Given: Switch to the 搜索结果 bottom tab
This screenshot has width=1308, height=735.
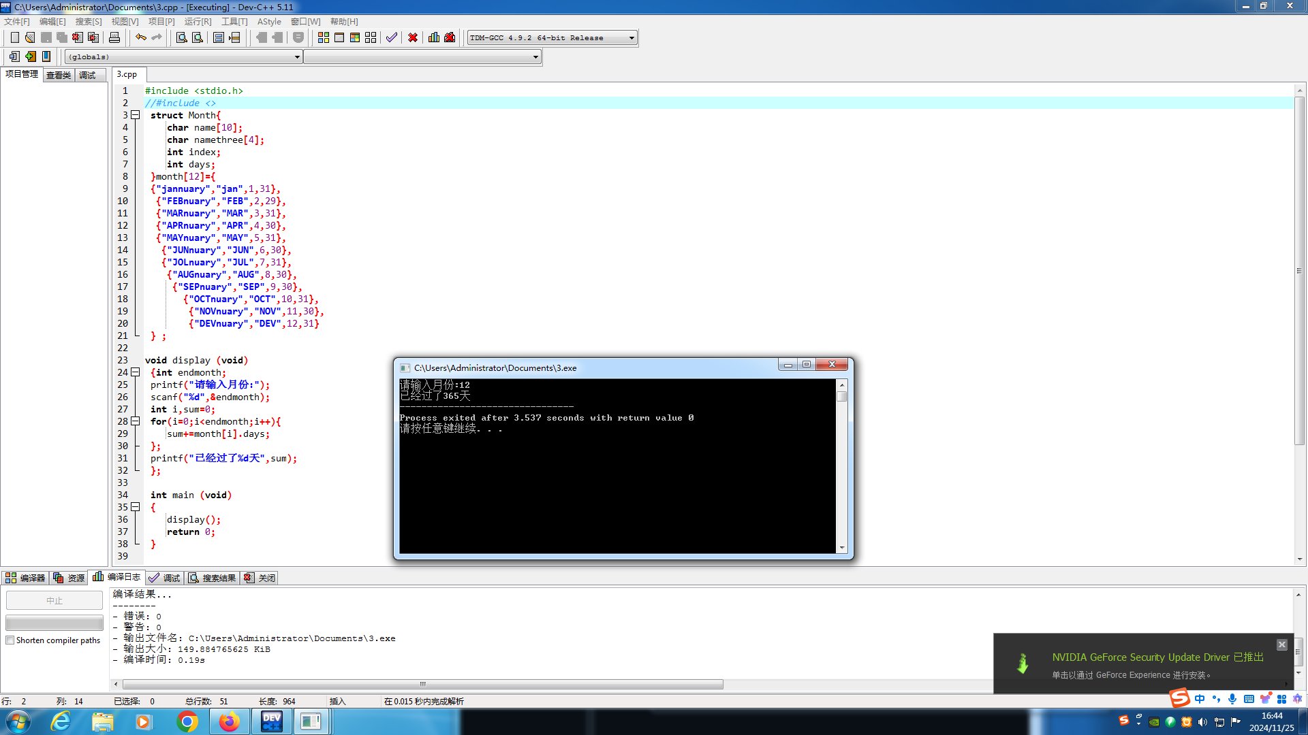Looking at the screenshot, I should [x=213, y=578].
